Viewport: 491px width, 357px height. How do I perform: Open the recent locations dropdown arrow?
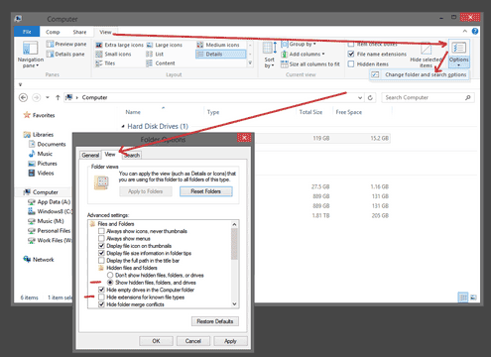coord(48,97)
